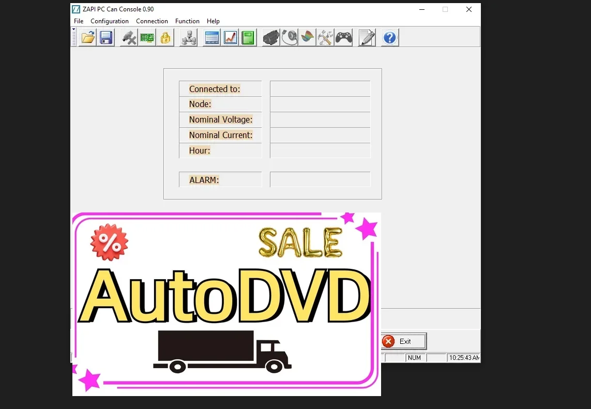
Task: Click the 10:25:43 AM status bar clock
Action: tap(464, 358)
